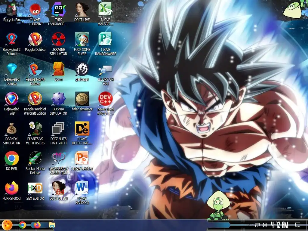Launch Bejeweled Twist
The height and width of the screenshot is (231, 308).
(12, 104)
